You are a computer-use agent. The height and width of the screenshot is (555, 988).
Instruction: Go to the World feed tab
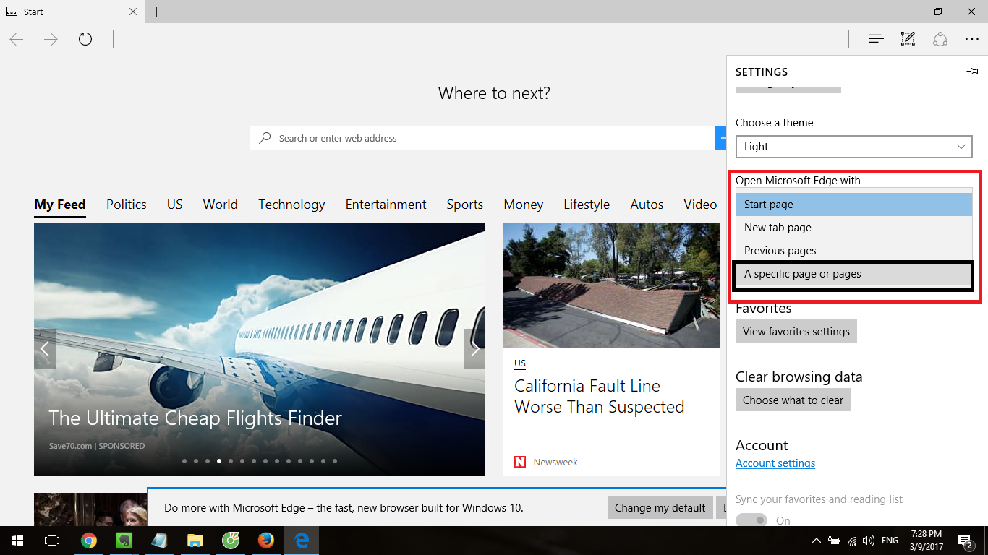[221, 205]
